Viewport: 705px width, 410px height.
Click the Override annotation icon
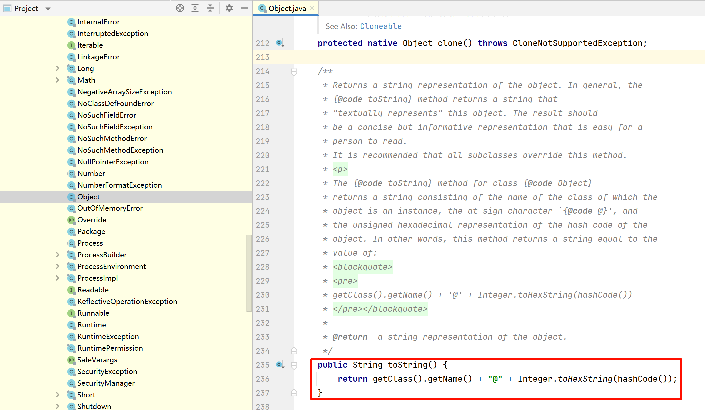[71, 220]
